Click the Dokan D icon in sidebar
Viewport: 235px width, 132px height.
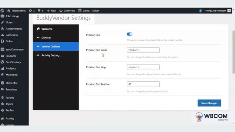3,41
